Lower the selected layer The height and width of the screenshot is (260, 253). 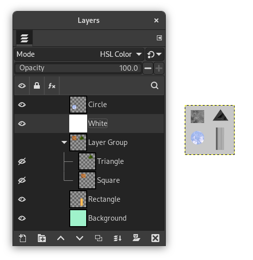coord(80,238)
